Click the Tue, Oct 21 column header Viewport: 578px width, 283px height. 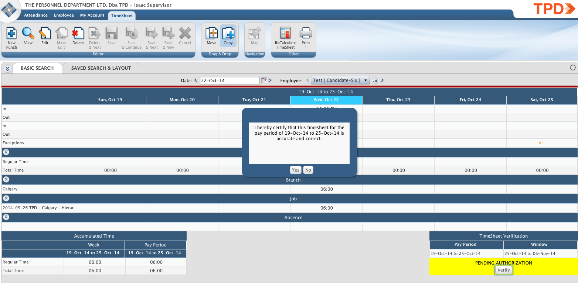click(254, 100)
